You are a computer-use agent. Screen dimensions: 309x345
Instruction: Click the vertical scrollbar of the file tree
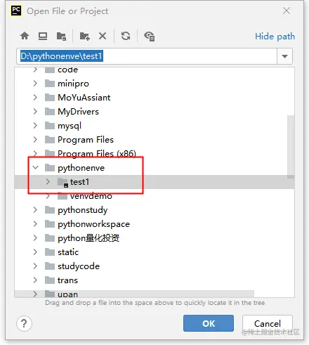(x=291, y=147)
